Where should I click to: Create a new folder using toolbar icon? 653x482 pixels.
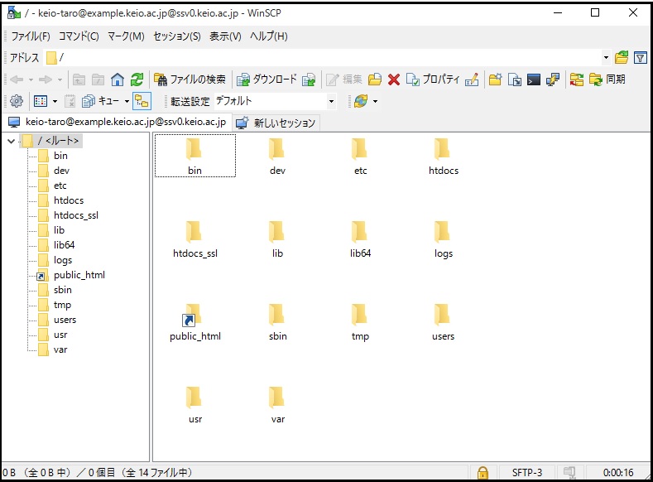(495, 80)
